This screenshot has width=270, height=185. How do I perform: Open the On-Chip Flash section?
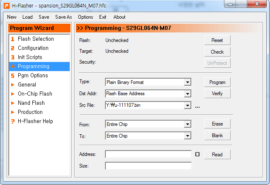pos(39,94)
